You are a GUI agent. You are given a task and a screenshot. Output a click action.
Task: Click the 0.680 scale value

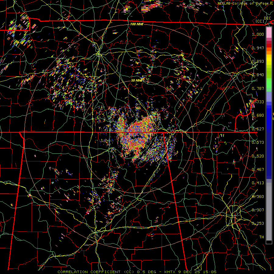[258, 115]
